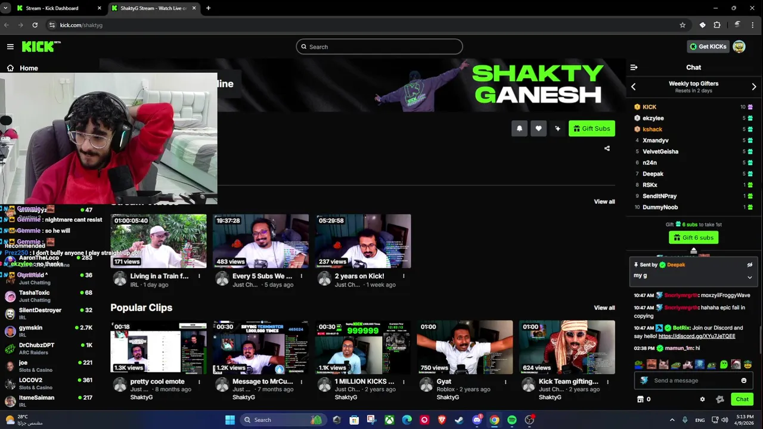Open SilentDestroyer channel in sidebar
Image resolution: width=763 pixels, height=429 pixels.
pyautogui.click(x=49, y=313)
